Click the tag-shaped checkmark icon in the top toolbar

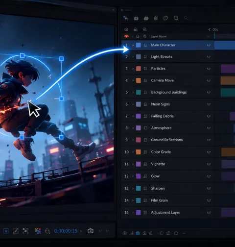[165, 18]
